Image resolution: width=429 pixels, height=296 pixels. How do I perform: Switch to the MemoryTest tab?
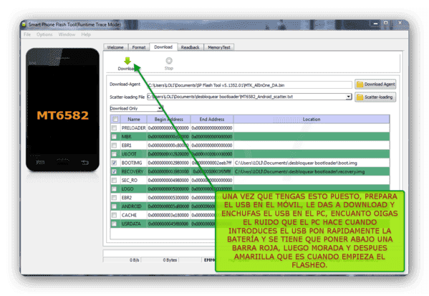[x=219, y=47]
